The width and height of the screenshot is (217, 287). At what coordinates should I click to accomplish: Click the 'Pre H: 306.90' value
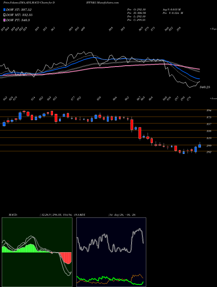click(136, 13)
